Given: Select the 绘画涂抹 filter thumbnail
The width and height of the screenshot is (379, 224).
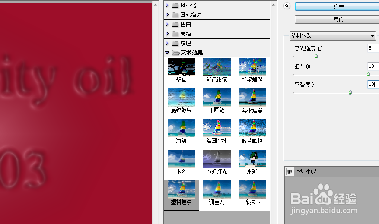Looking at the screenshot, I should [x=217, y=128].
